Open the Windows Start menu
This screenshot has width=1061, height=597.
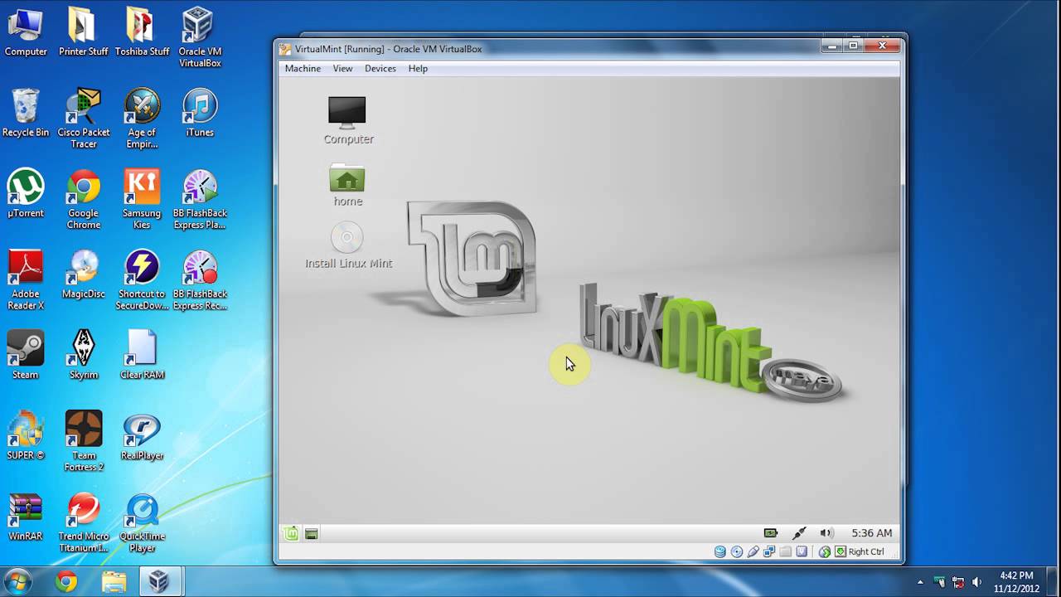click(x=18, y=581)
